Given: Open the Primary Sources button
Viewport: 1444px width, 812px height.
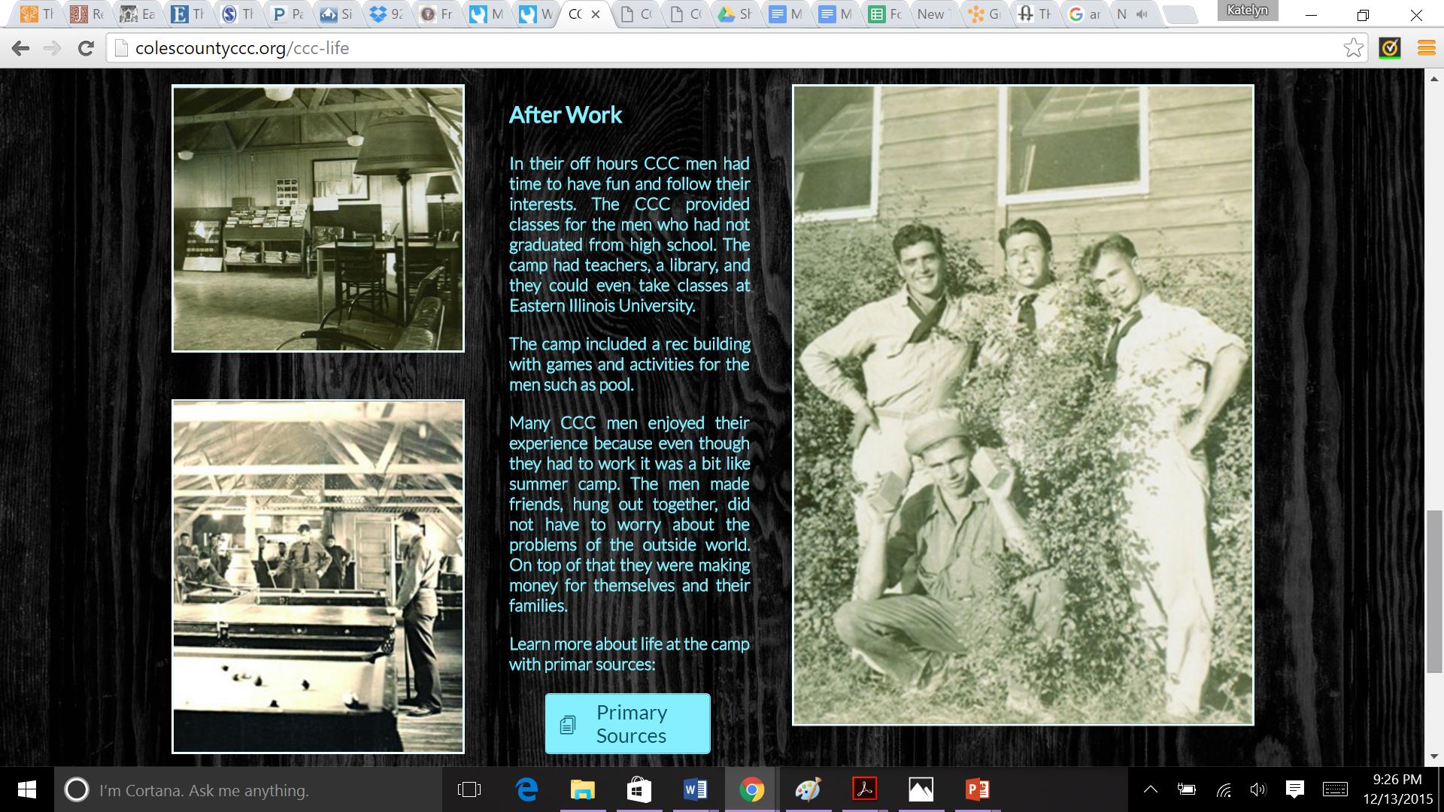Looking at the screenshot, I should (627, 723).
